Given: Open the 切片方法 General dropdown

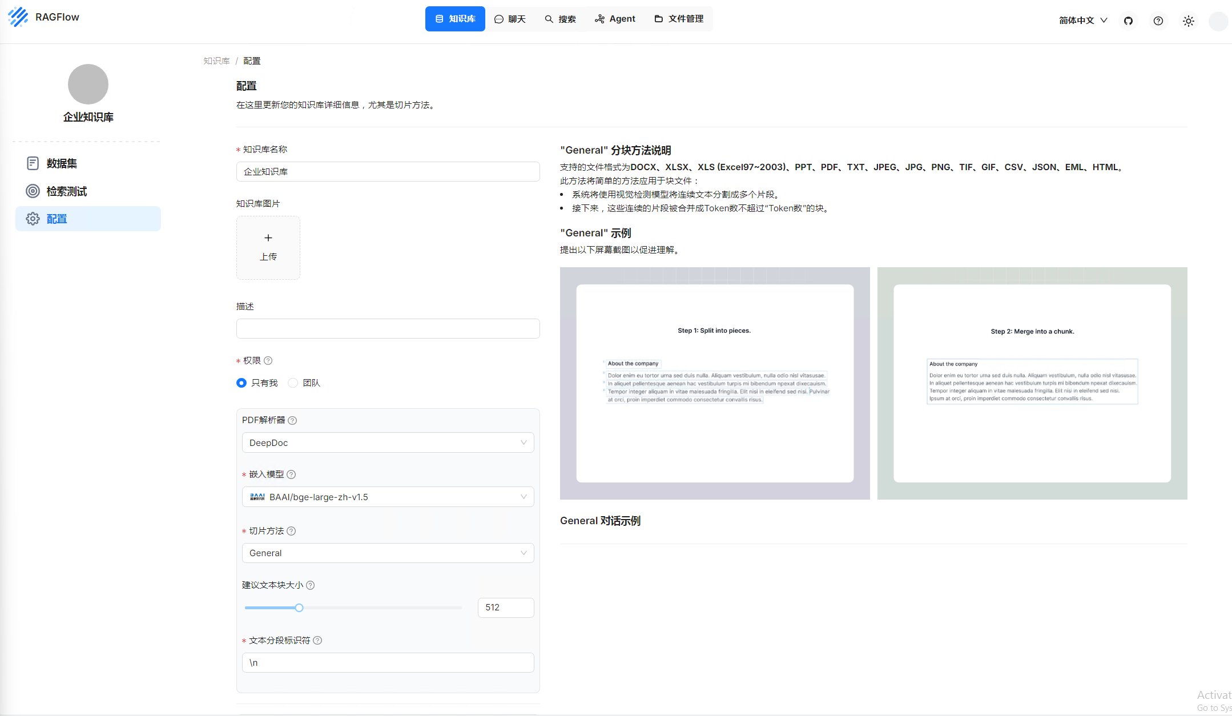Looking at the screenshot, I should point(388,553).
